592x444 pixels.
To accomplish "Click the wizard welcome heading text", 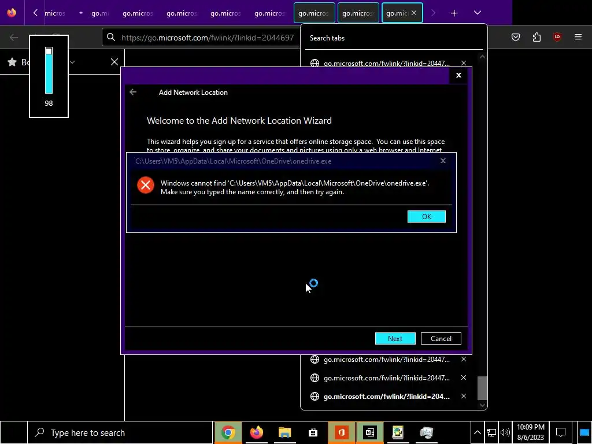I will [239, 120].
